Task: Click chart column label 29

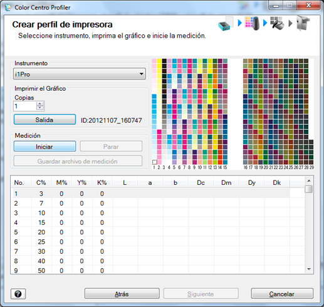Action: pos(311,167)
